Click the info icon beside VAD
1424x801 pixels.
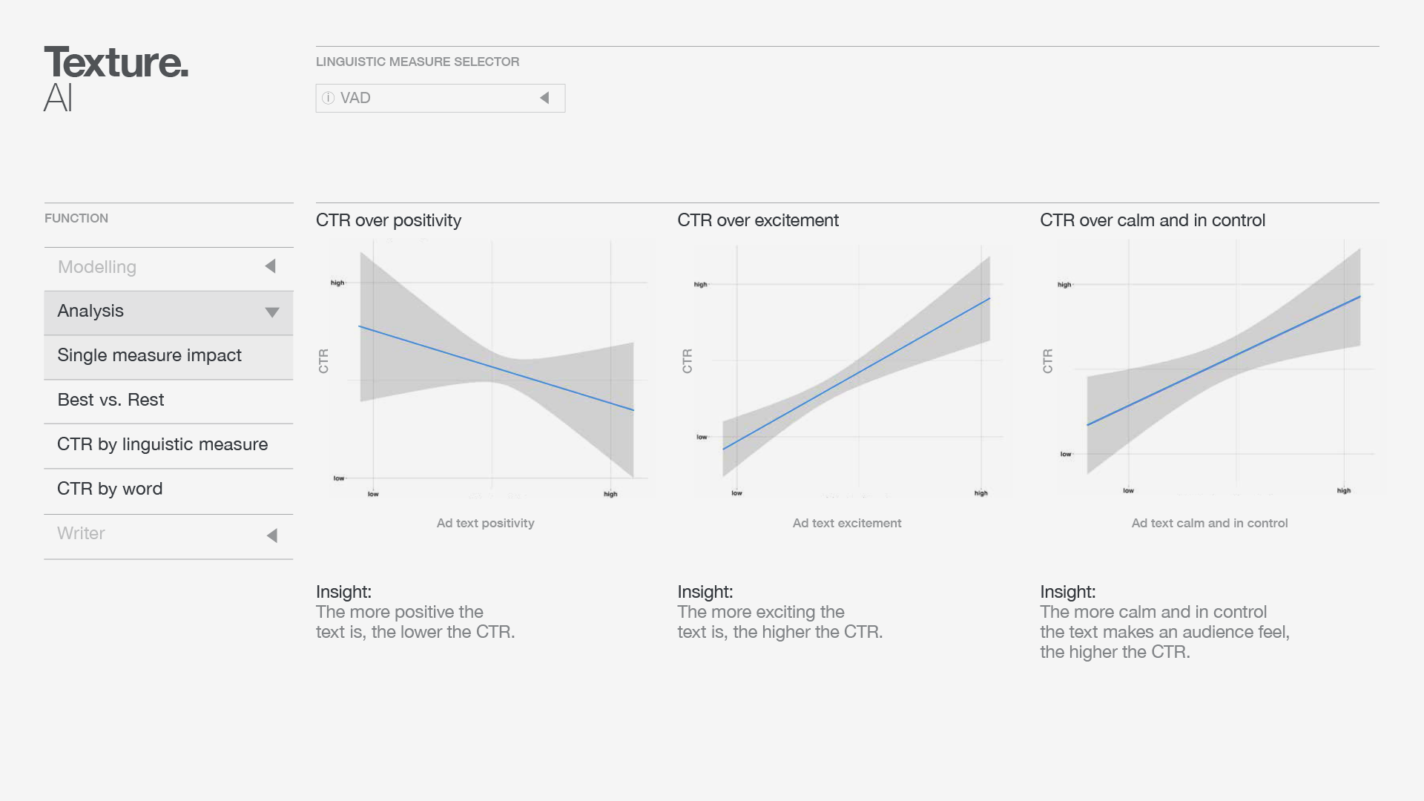tap(329, 98)
